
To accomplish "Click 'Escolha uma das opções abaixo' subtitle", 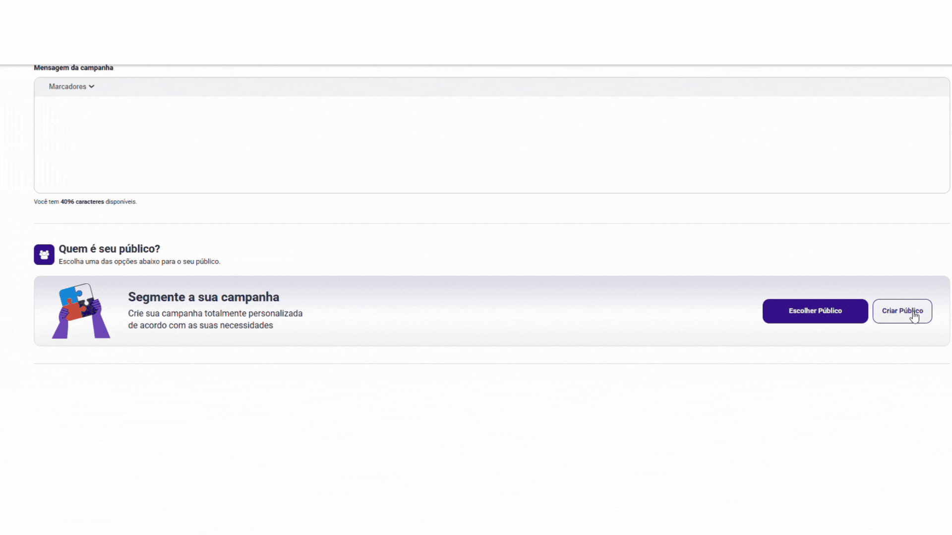I will [139, 262].
